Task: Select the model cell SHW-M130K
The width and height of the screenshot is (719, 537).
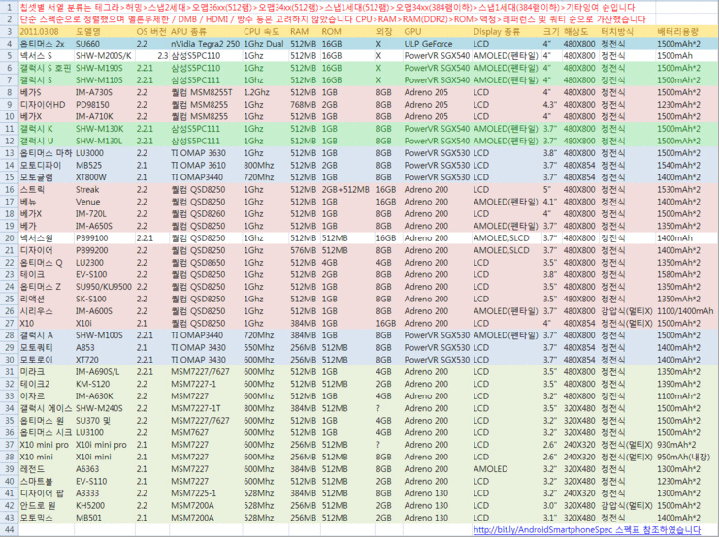Action: click(100, 129)
